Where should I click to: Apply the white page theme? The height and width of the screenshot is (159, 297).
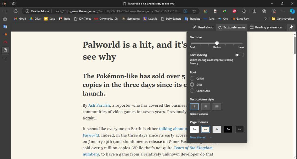194,129
